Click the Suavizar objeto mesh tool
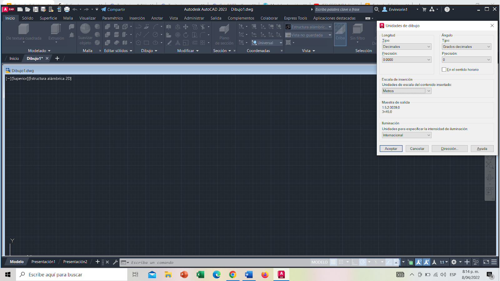This screenshot has height=281, width=500. (x=85, y=34)
